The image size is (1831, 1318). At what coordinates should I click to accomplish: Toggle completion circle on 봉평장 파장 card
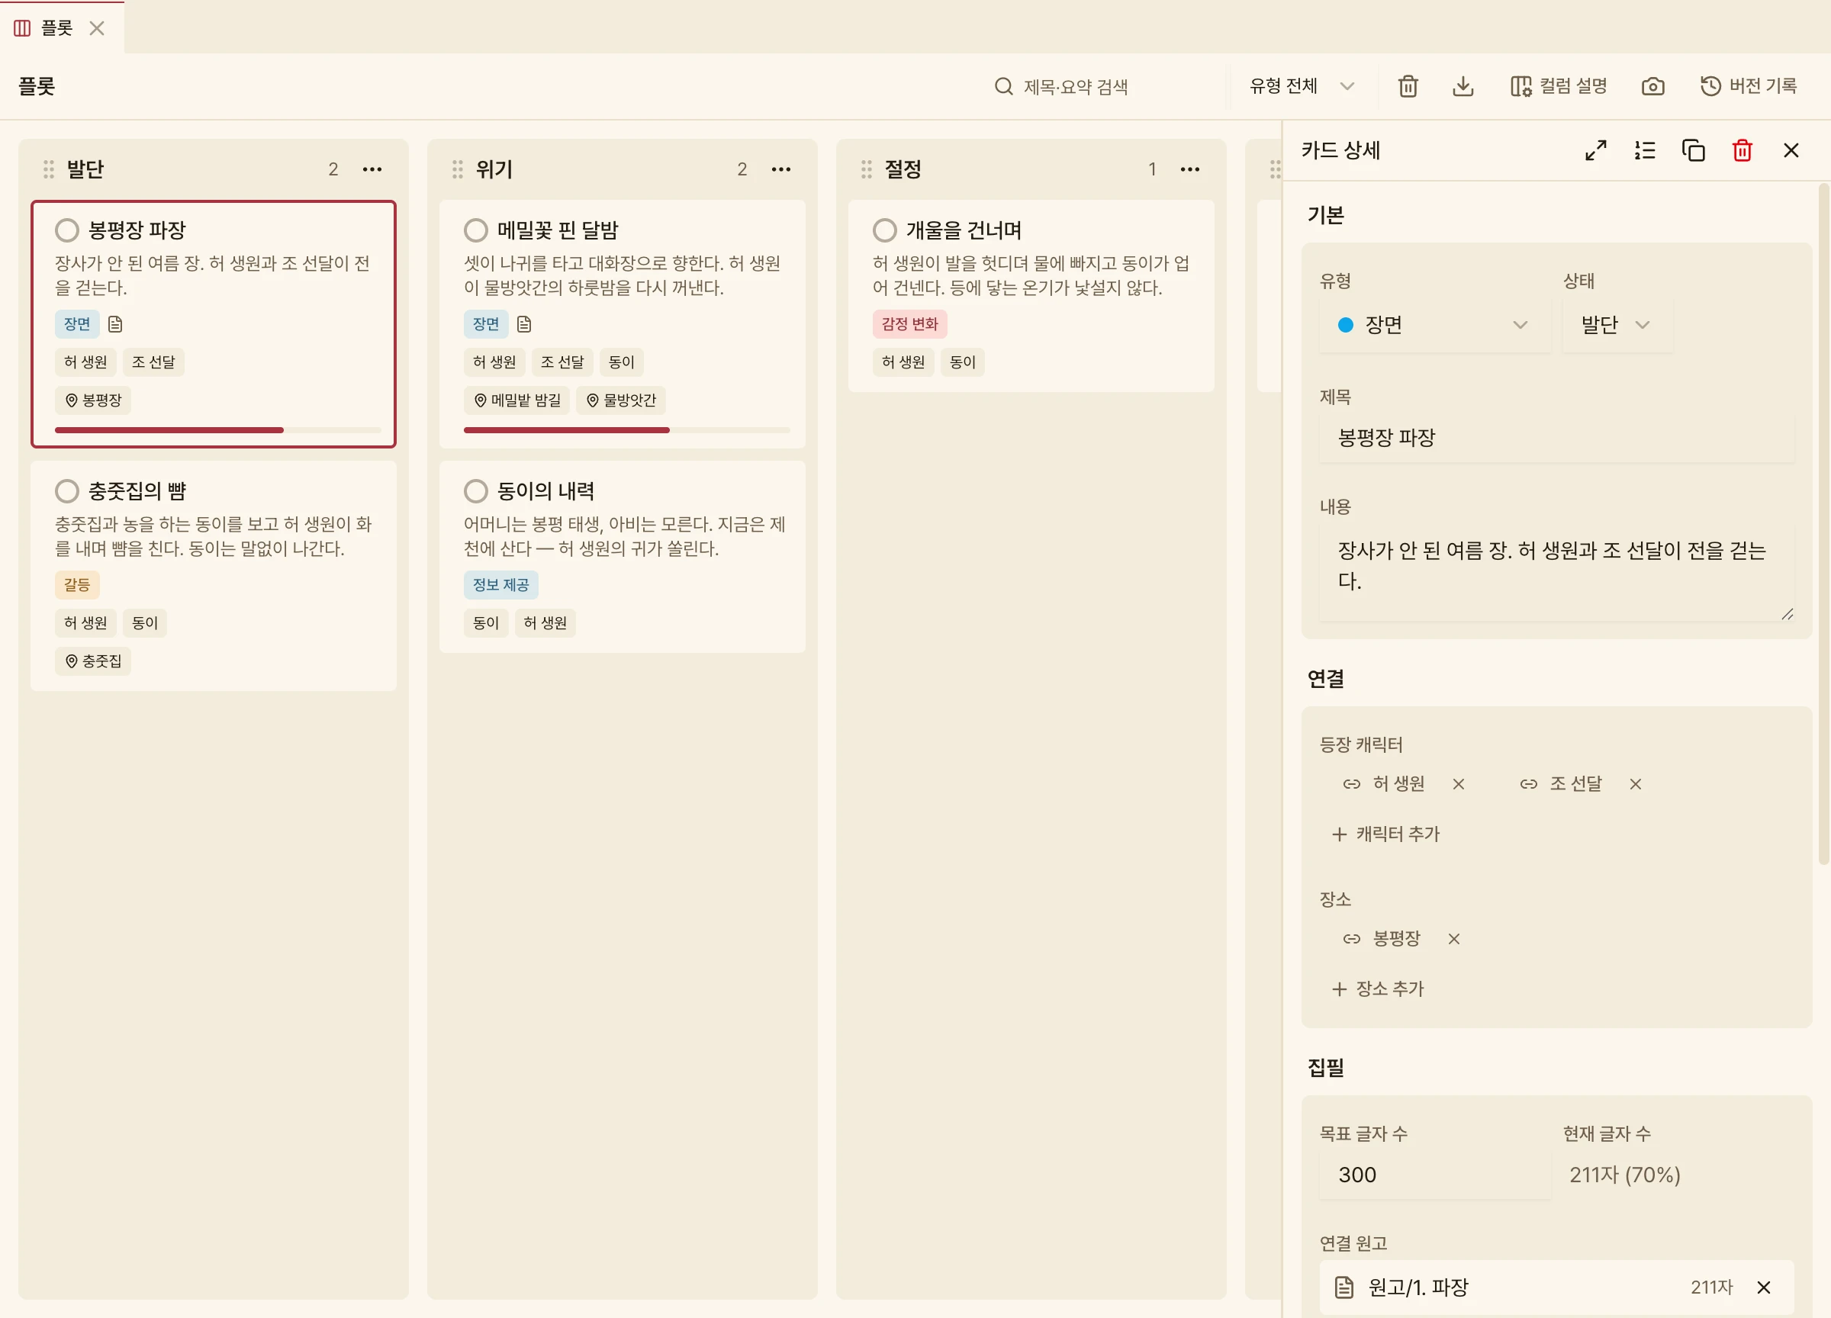click(x=67, y=231)
